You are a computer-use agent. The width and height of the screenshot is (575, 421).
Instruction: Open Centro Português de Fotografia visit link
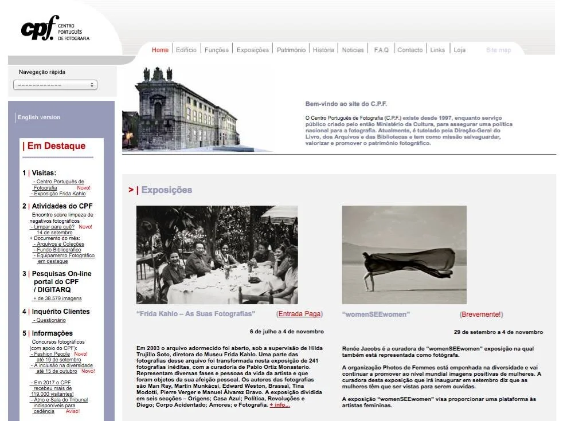58,184
